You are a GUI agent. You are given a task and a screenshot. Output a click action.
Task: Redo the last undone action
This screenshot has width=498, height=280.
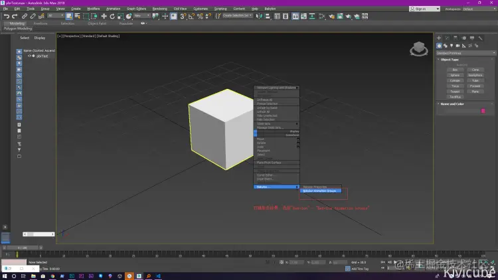pyautogui.click(x=15, y=16)
